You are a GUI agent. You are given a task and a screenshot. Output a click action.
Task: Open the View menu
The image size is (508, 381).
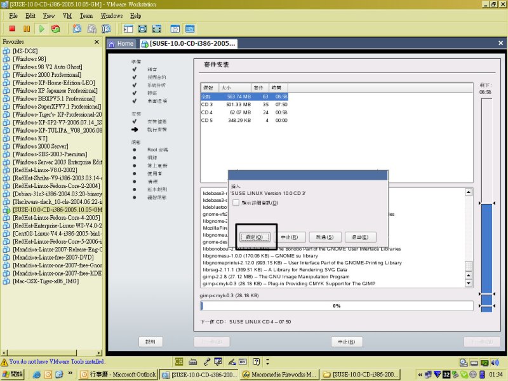(49, 16)
